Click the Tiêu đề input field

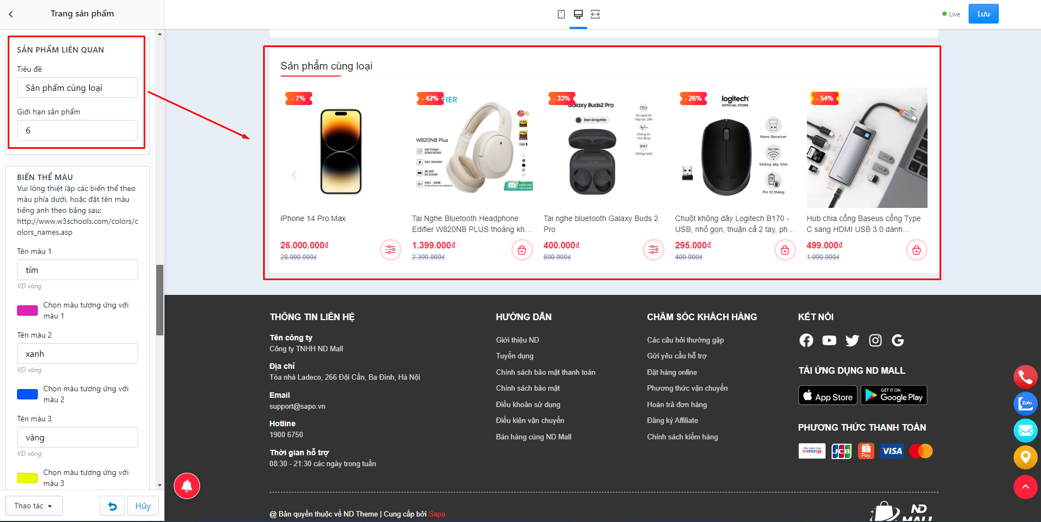(x=77, y=88)
